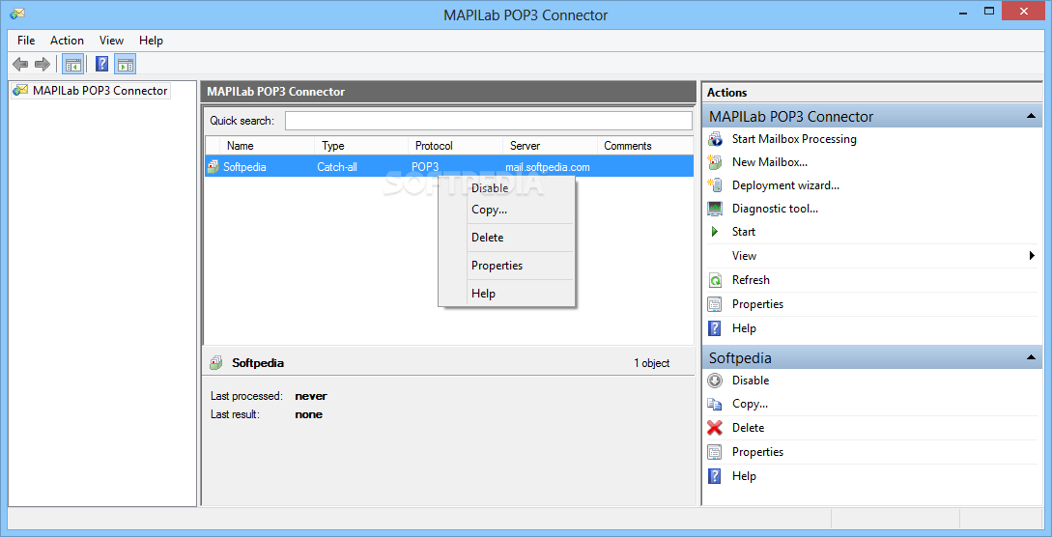Choose Disable from the context menu

coord(506,188)
